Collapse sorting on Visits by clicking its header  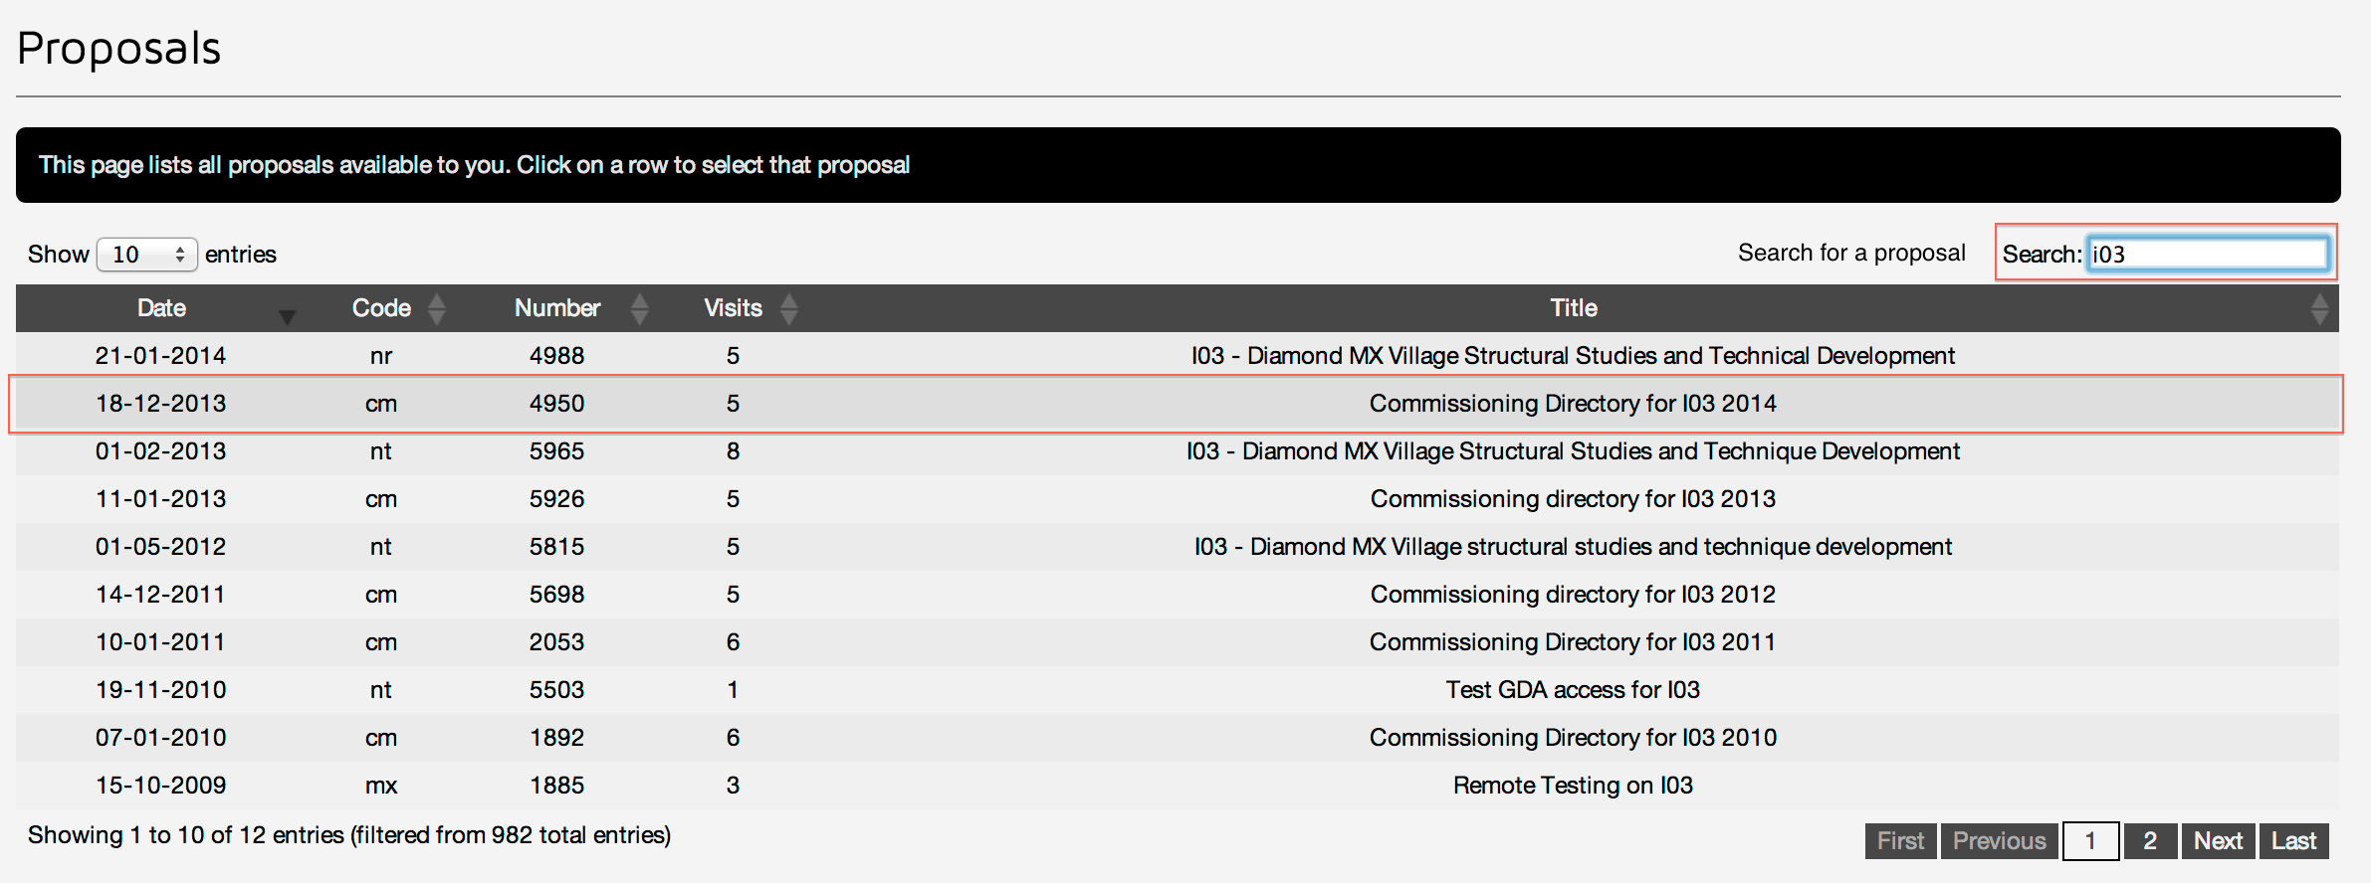click(x=733, y=308)
